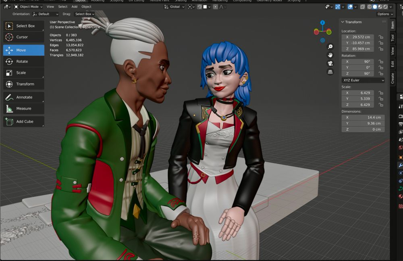Open Drag Select Box dropdown
This screenshot has width=403, height=261.
85,14
